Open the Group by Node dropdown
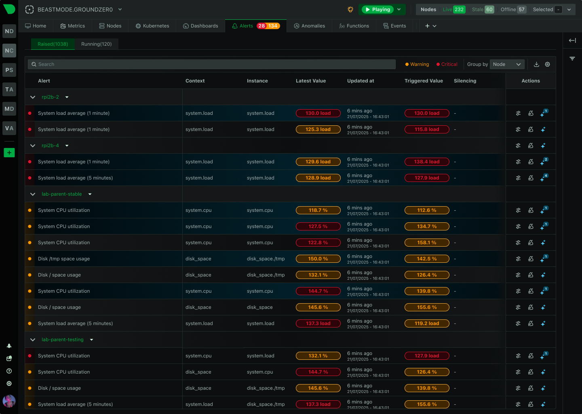 507,64
